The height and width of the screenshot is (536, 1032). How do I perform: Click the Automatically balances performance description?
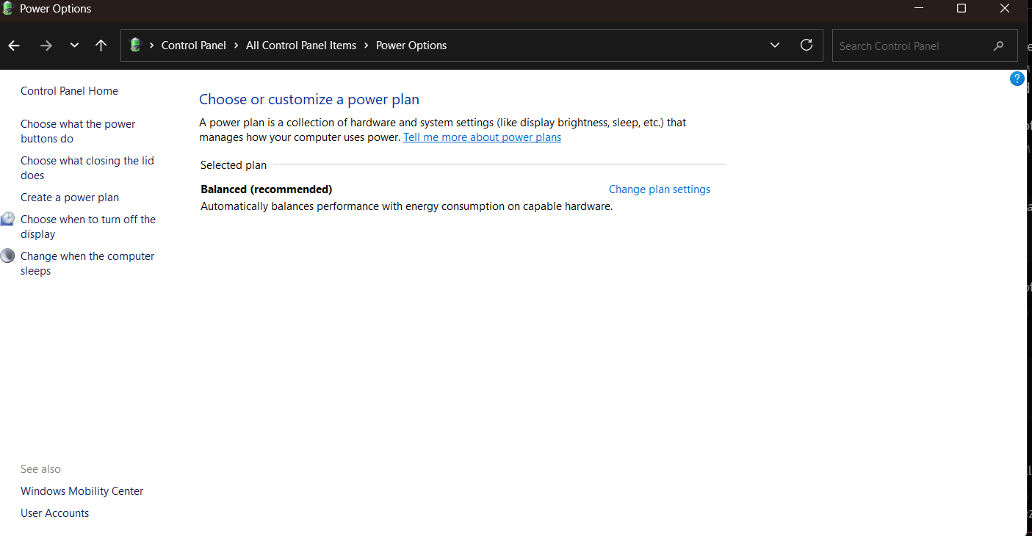pos(406,206)
